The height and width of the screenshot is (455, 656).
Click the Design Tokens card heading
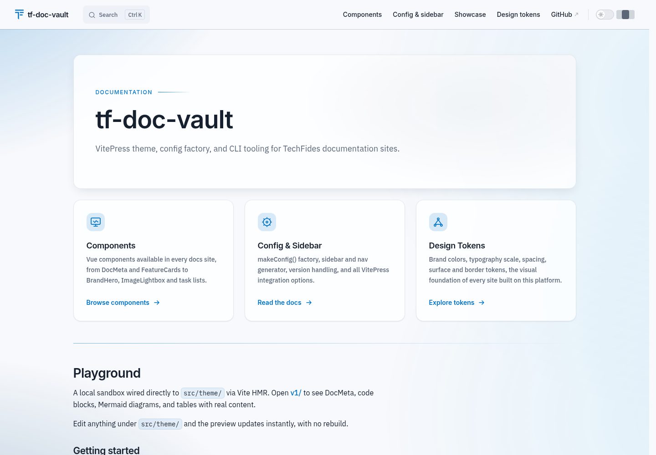click(x=457, y=246)
